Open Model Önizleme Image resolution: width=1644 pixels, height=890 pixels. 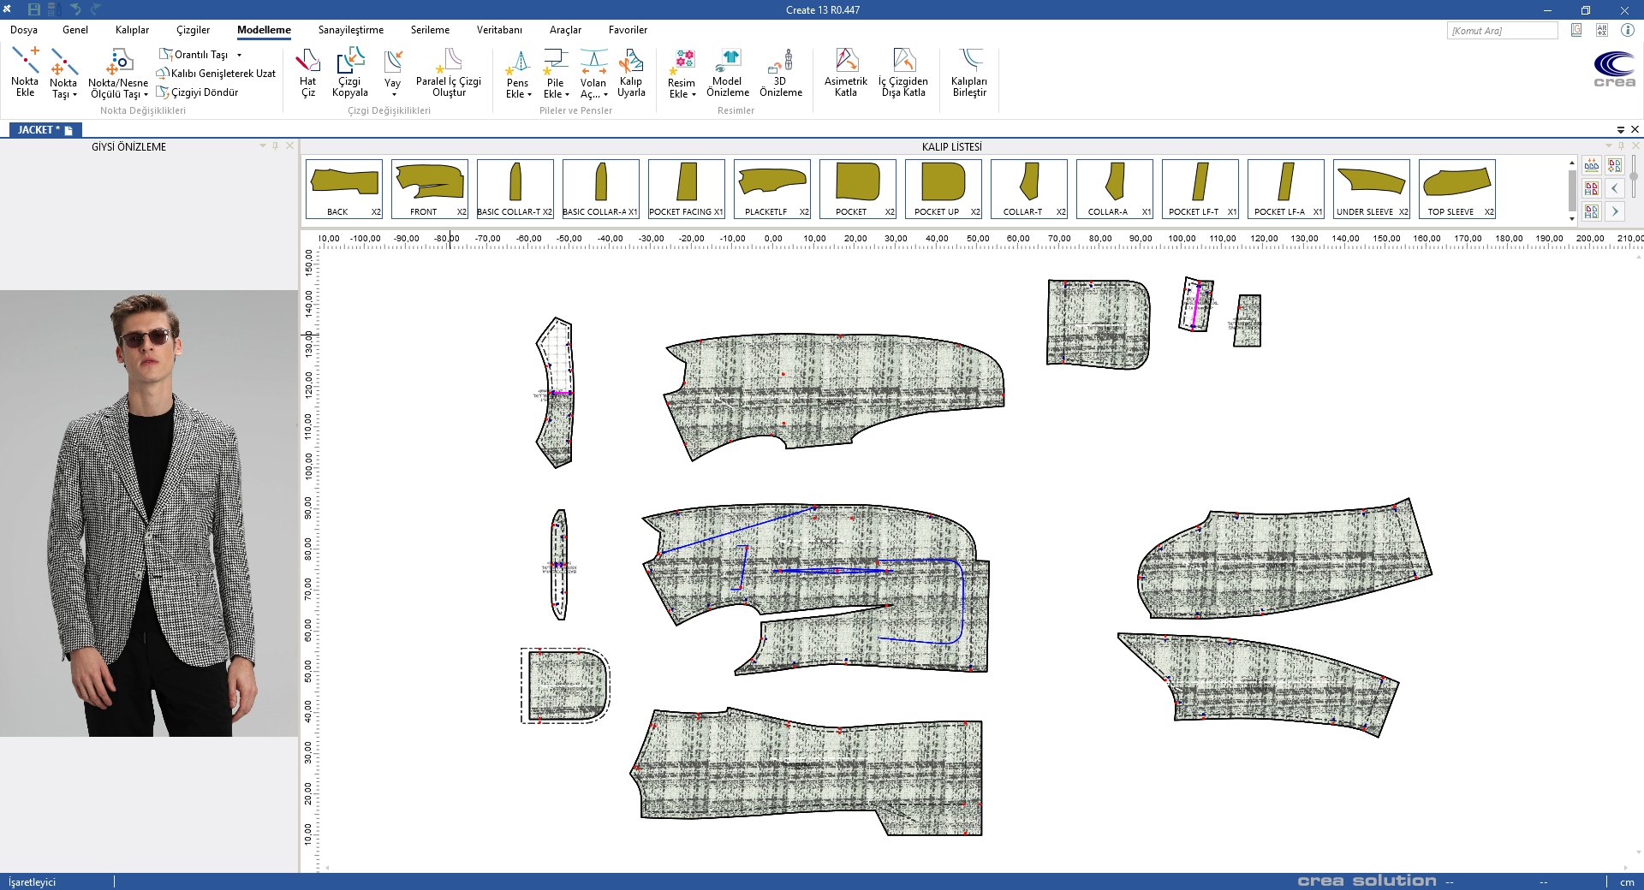[727, 73]
